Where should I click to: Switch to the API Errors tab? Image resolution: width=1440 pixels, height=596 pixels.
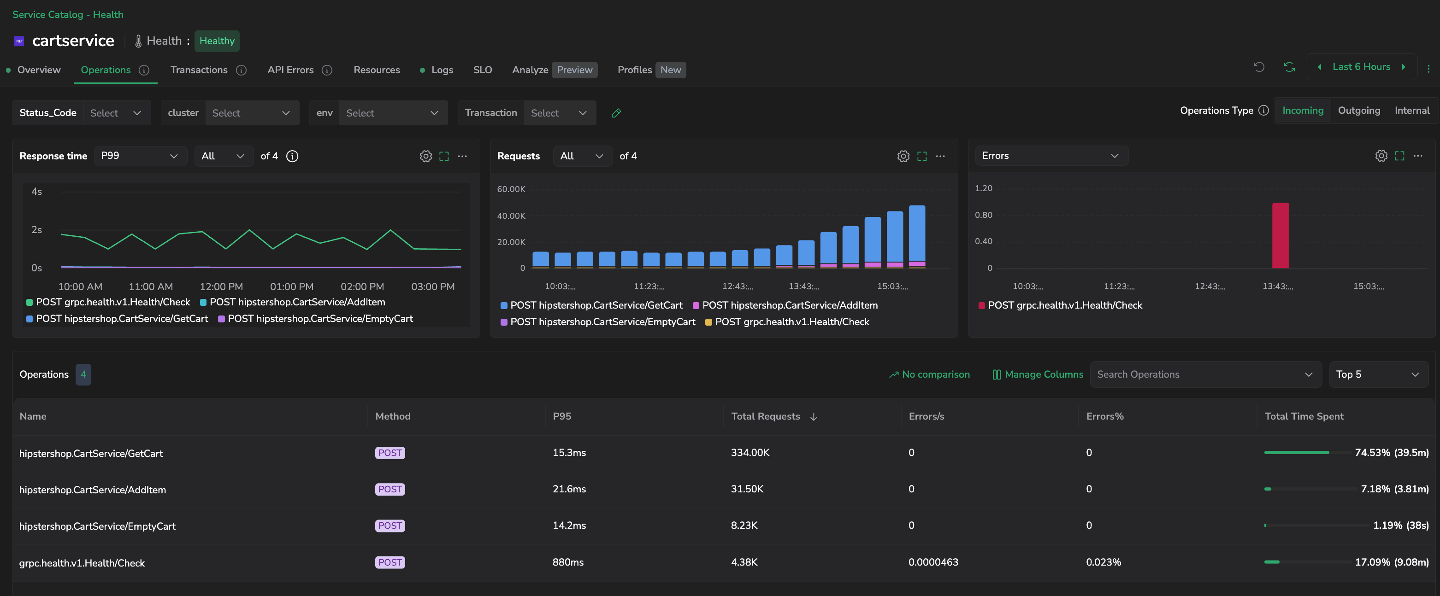coord(290,70)
